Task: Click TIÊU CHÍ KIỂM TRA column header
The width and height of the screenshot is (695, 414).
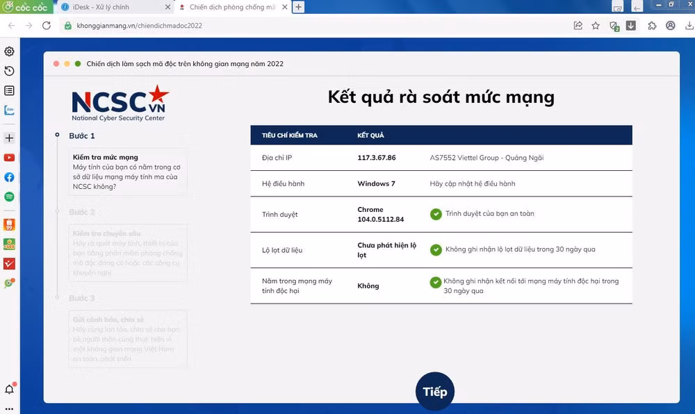Action: coord(289,135)
